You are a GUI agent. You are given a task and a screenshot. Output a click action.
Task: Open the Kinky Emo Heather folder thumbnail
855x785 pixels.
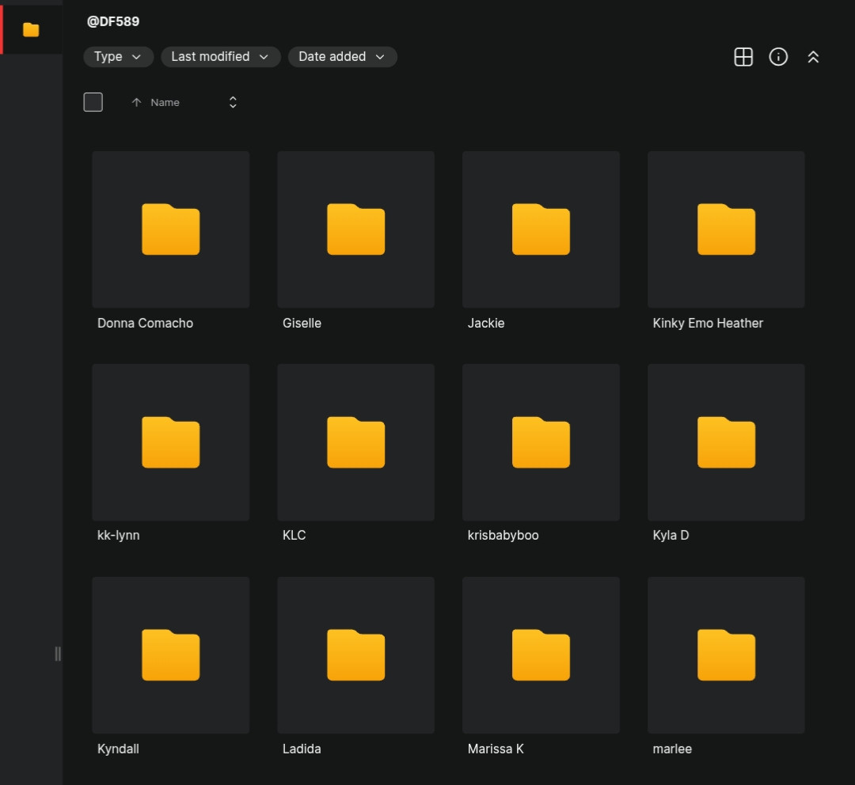coord(726,229)
